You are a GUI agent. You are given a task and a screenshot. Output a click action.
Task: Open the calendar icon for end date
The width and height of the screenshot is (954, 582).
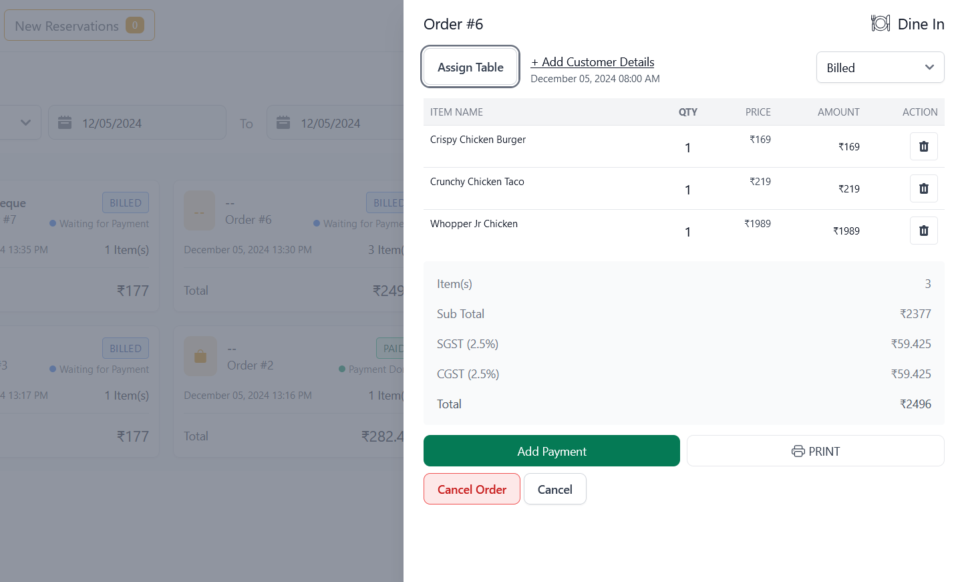tap(283, 122)
